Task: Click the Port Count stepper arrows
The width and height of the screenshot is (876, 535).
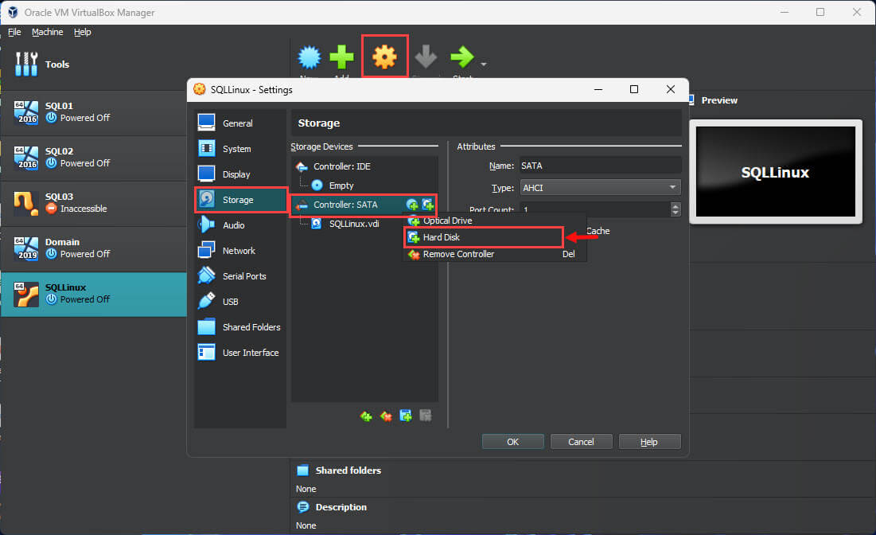Action: (675, 209)
